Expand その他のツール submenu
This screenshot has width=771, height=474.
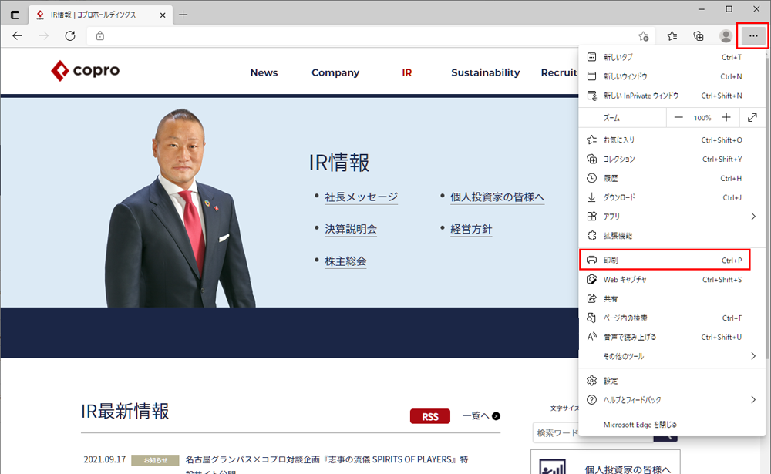click(672, 356)
